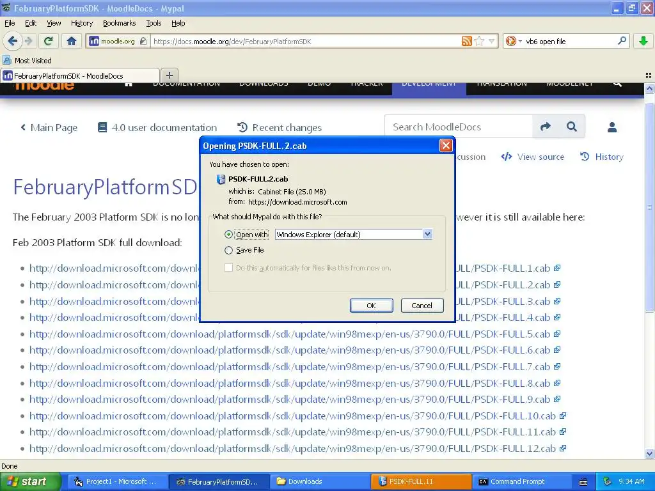Image resolution: width=655 pixels, height=491 pixels.
Task: Click the moodle.org site identity icon
Action: 95,41
